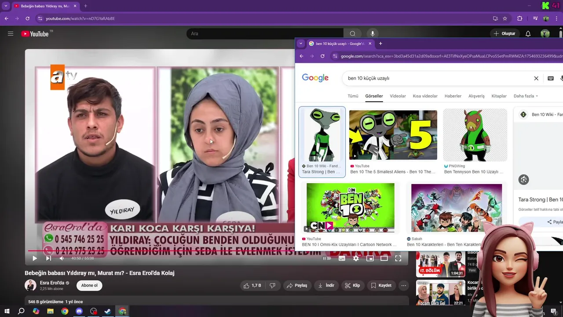Viewport: 563px width, 317px height.
Task: Expand Daha fazla dropdown
Action: point(526,96)
